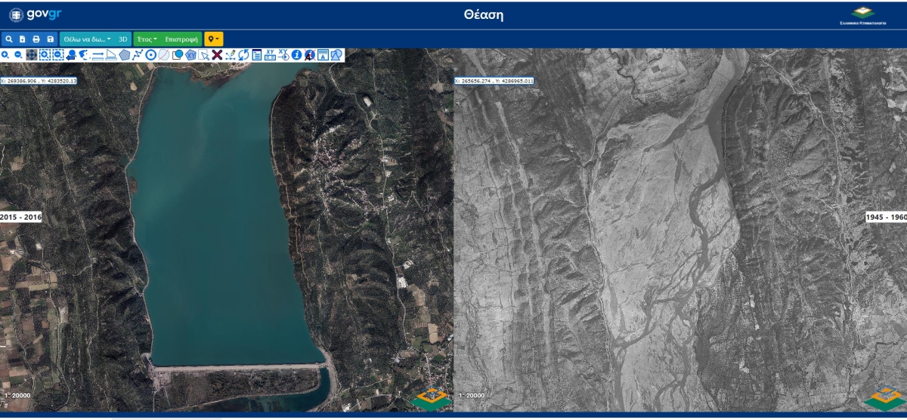
Task: Click the refresh map icon
Action: [243, 55]
